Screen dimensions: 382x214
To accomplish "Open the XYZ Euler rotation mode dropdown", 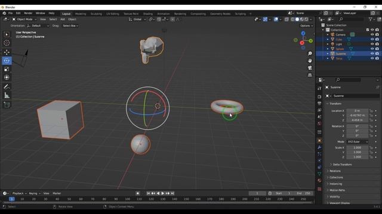I will 358,141.
